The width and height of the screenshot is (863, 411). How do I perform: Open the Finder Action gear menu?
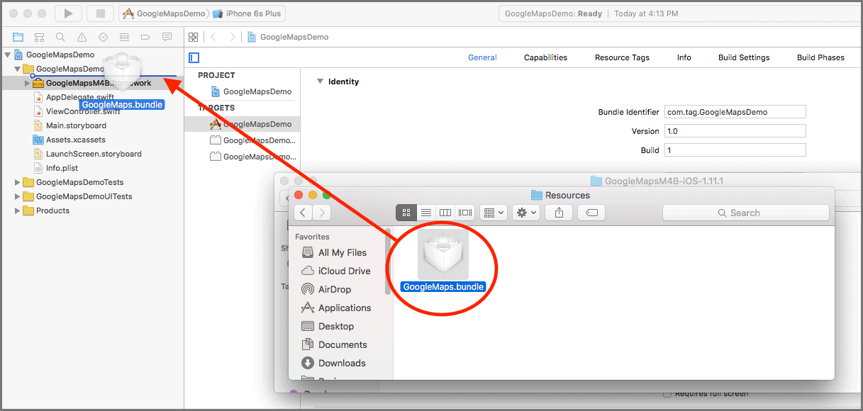coord(525,213)
